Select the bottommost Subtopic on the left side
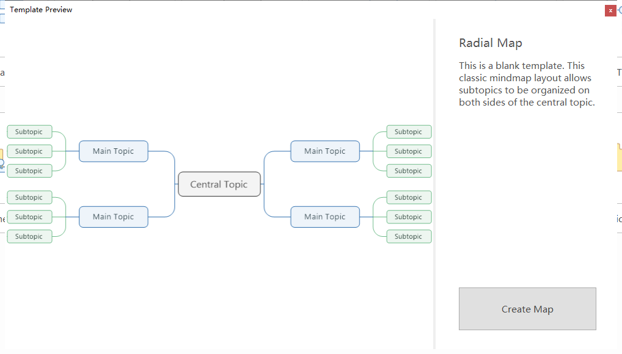Image resolution: width=622 pixels, height=354 pixels. (29, 236)
